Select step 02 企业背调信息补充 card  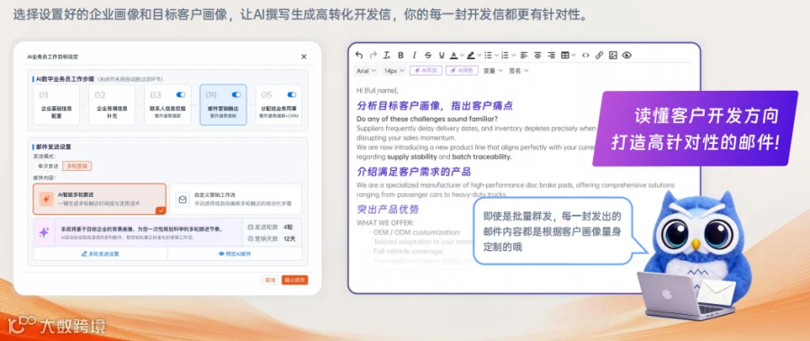coord(112,105)
